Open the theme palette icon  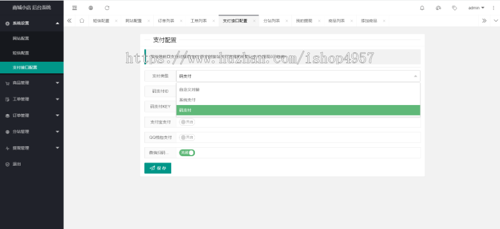438,8
